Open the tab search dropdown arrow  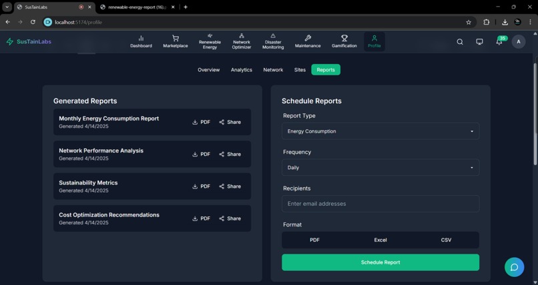[7, 7]
